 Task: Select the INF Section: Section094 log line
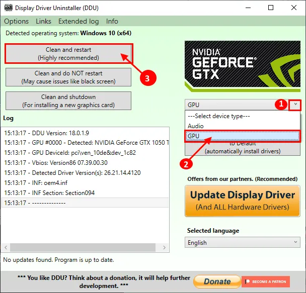[x=85, y=193]
